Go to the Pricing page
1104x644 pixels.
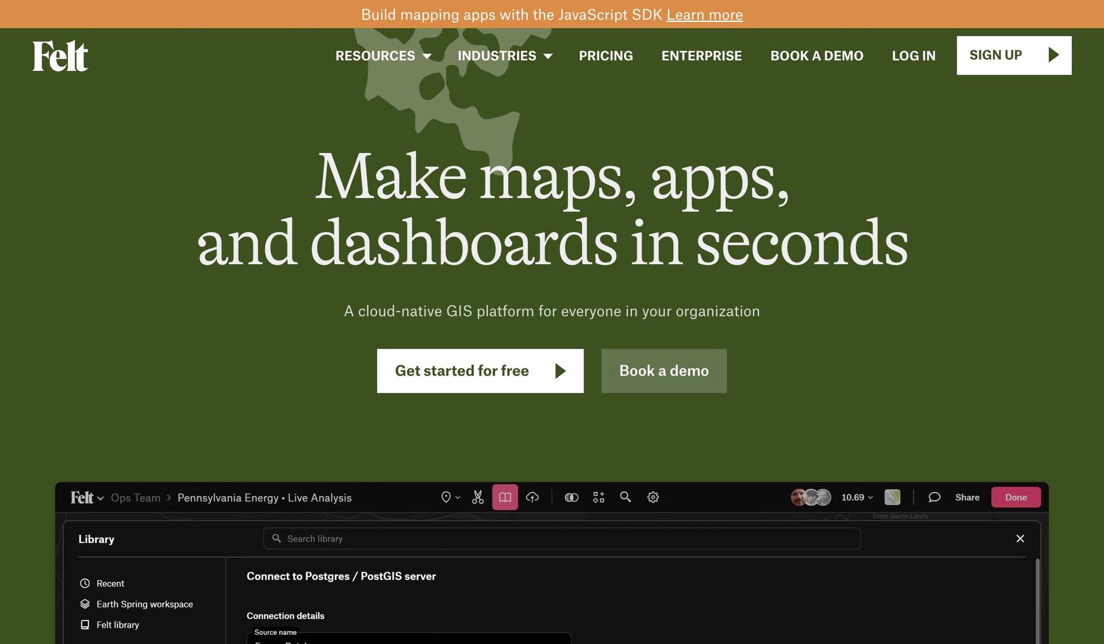605,56
